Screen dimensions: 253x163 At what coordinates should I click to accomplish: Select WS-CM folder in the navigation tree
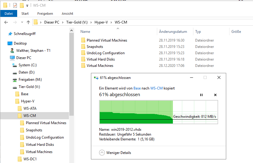coord(30,116)
